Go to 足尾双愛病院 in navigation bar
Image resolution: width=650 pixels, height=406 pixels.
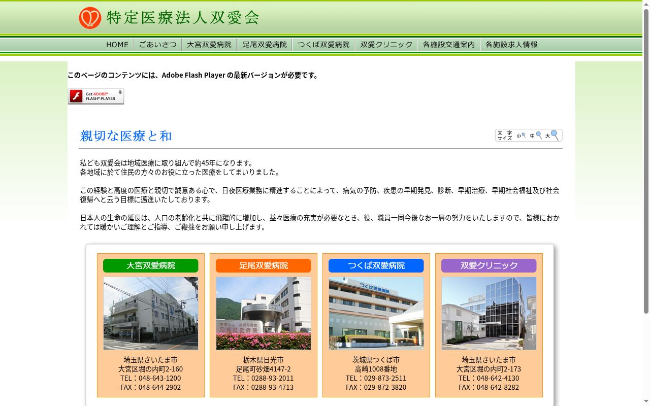coord(265,45)
